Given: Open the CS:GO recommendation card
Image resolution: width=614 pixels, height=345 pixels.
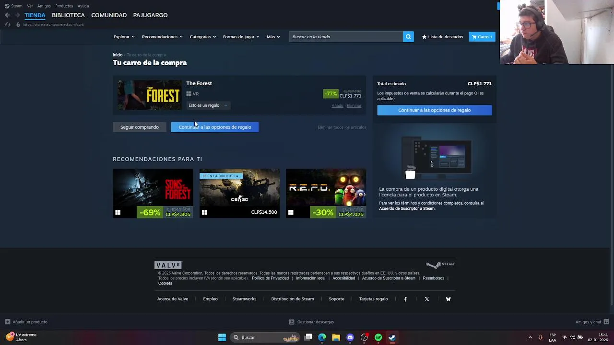Looking at the screenshot, I should coord(239,193).
